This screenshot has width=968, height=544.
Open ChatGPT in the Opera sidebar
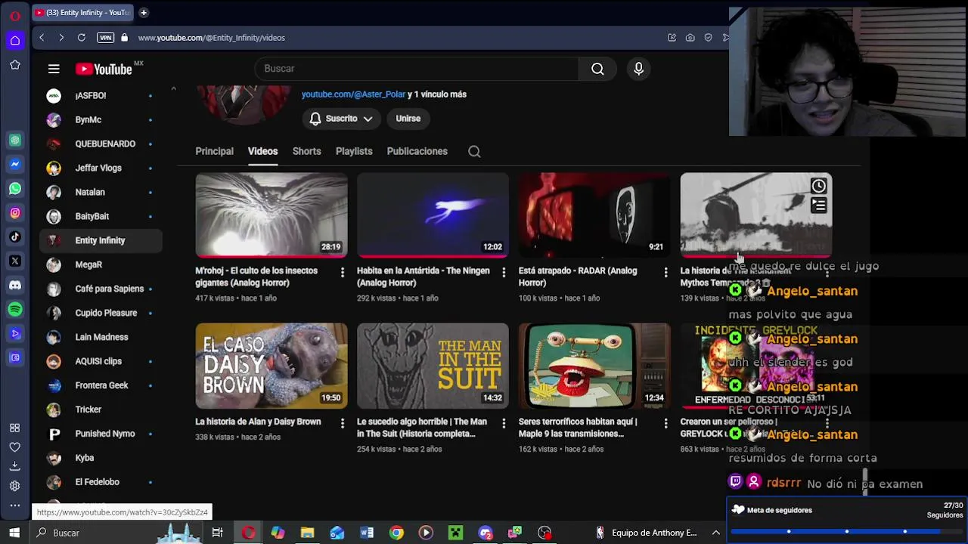(15, 140)
